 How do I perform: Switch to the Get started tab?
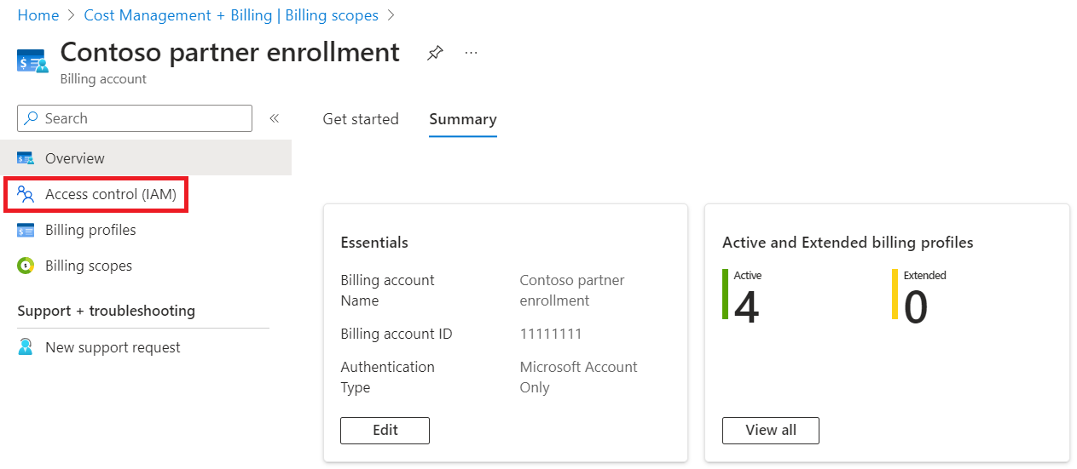click(361, 119)
